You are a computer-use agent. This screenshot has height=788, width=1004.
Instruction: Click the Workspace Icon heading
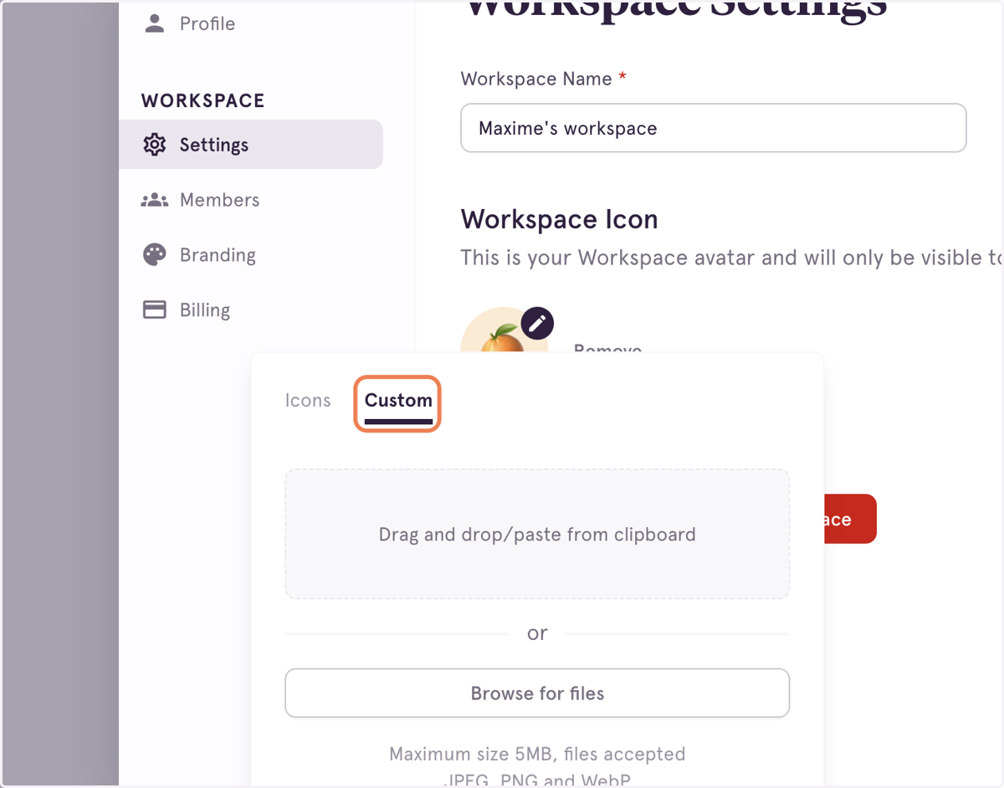click(559, 220)
